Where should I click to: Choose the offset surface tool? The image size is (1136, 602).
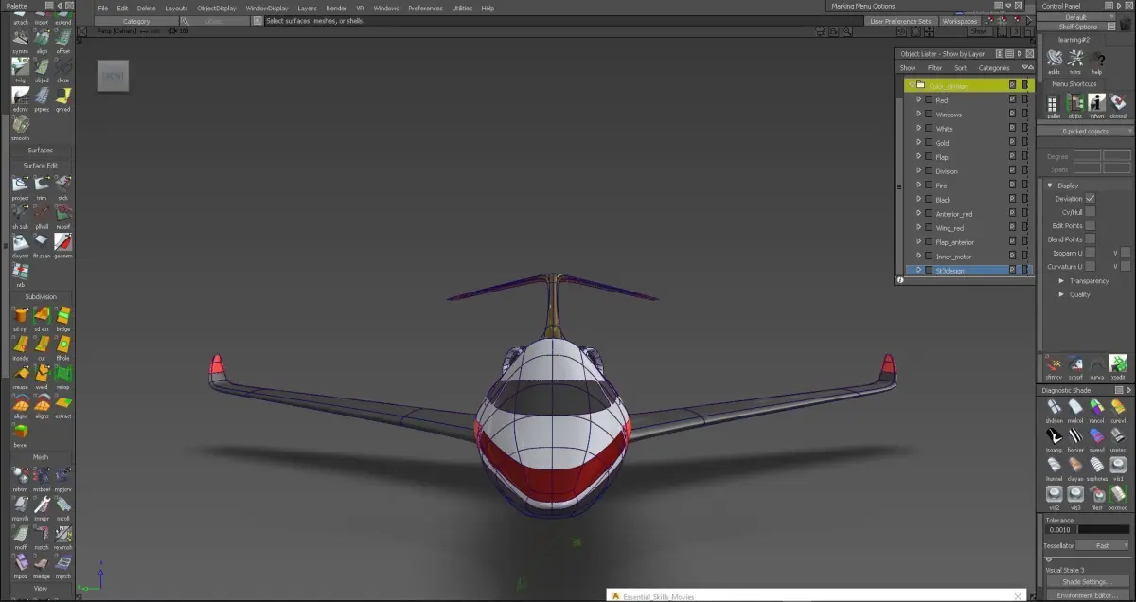(x=62, y=40)
